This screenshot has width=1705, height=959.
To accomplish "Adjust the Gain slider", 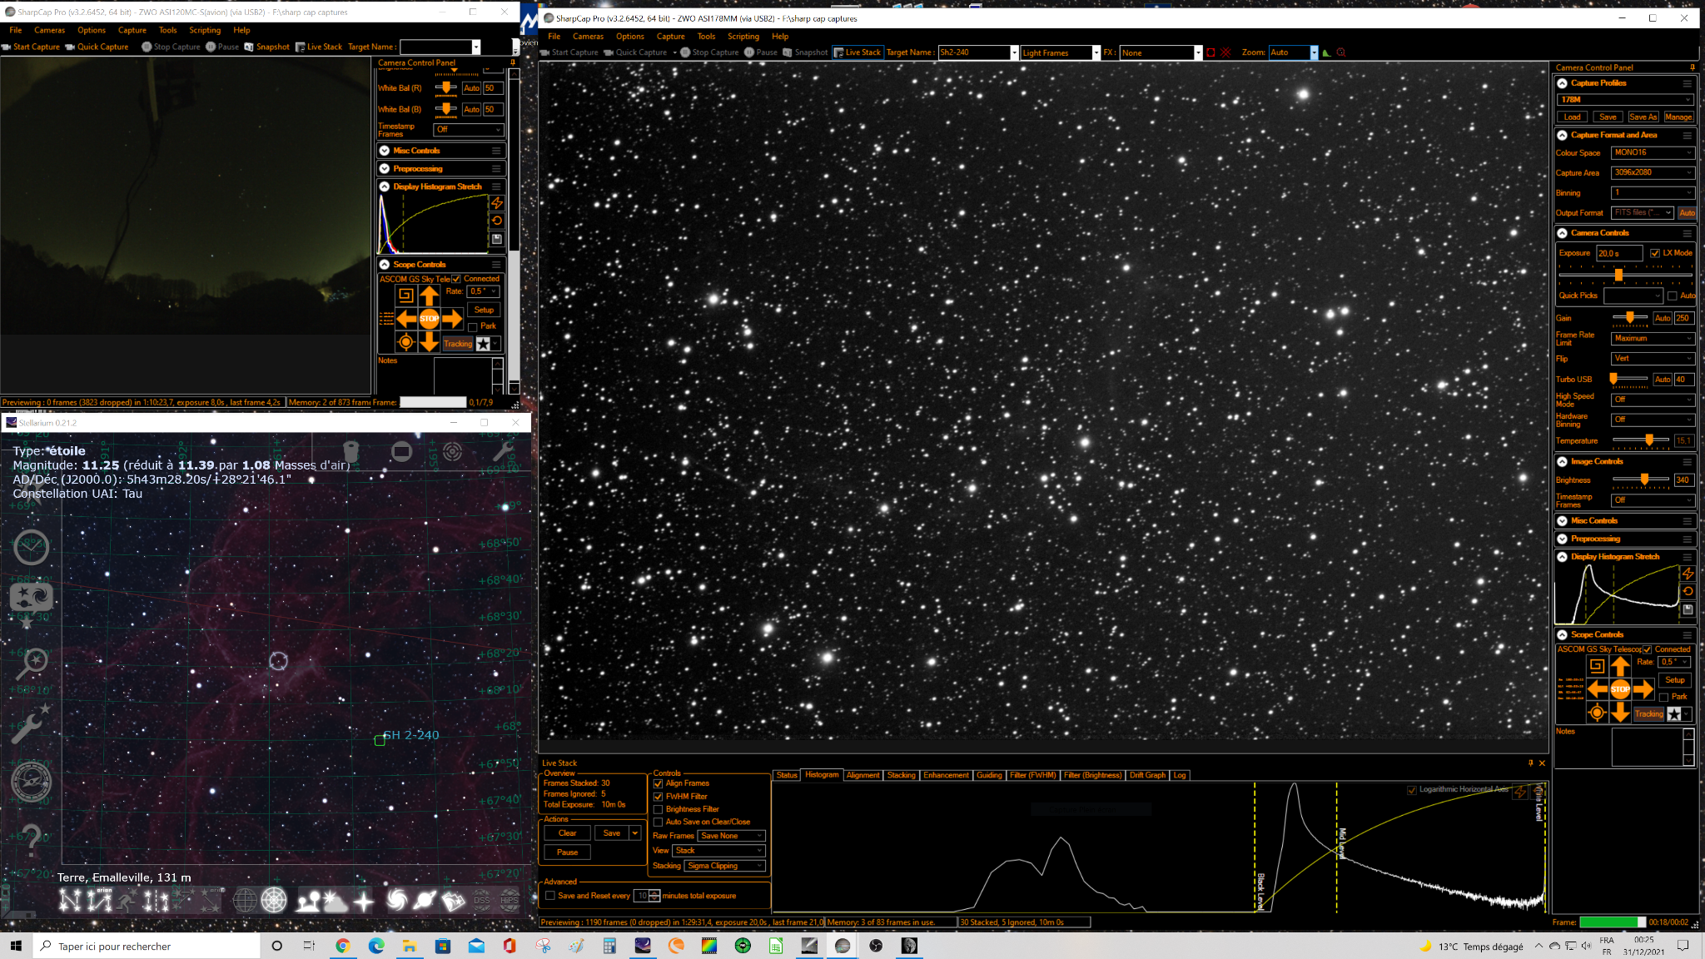I will (x=1629, y=318).
